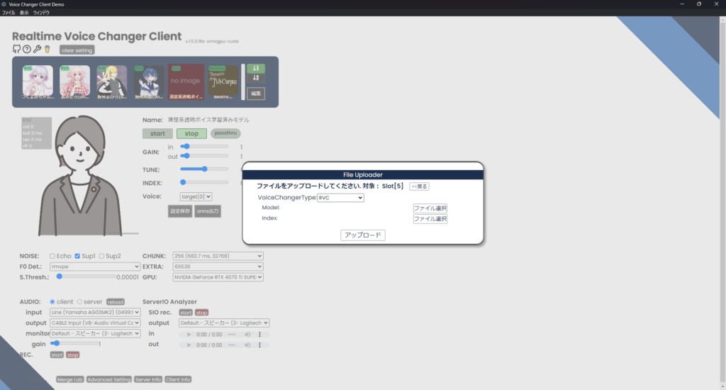Screen dimensions: 726x390
Task: Open the GPU selection dropdown
Action: point(218,277)
